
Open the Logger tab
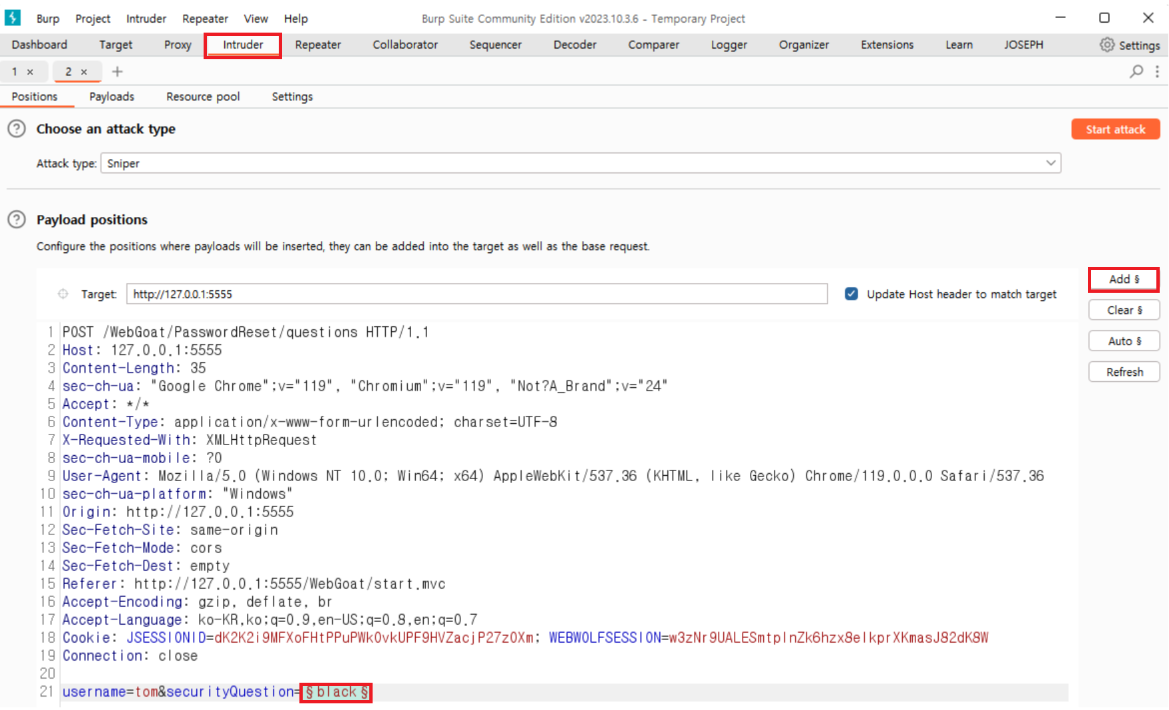point(729,45)
